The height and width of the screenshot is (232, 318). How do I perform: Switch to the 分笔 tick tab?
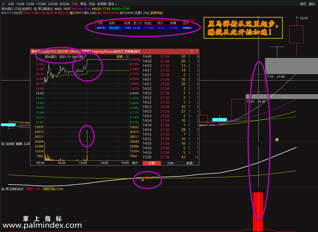pos(152,163)
